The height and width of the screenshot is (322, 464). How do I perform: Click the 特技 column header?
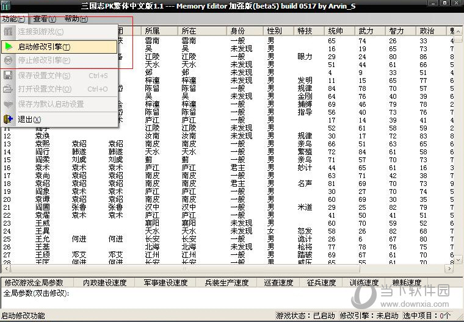click(x=309, y=30)
